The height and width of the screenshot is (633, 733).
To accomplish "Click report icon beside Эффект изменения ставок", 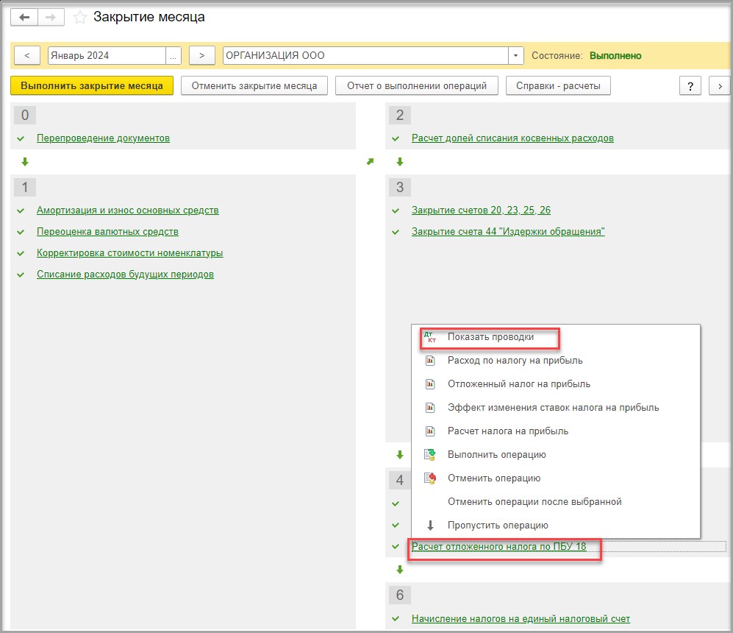I will click(x=430, y=408).
